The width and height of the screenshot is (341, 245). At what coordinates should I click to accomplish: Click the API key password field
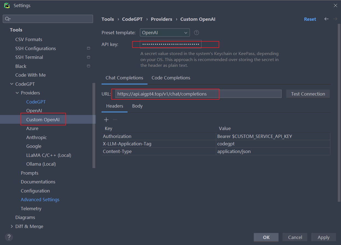(x=171, y=44)
